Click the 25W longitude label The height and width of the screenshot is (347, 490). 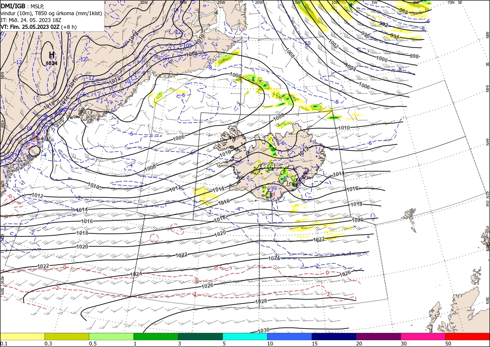click(221, 2)
